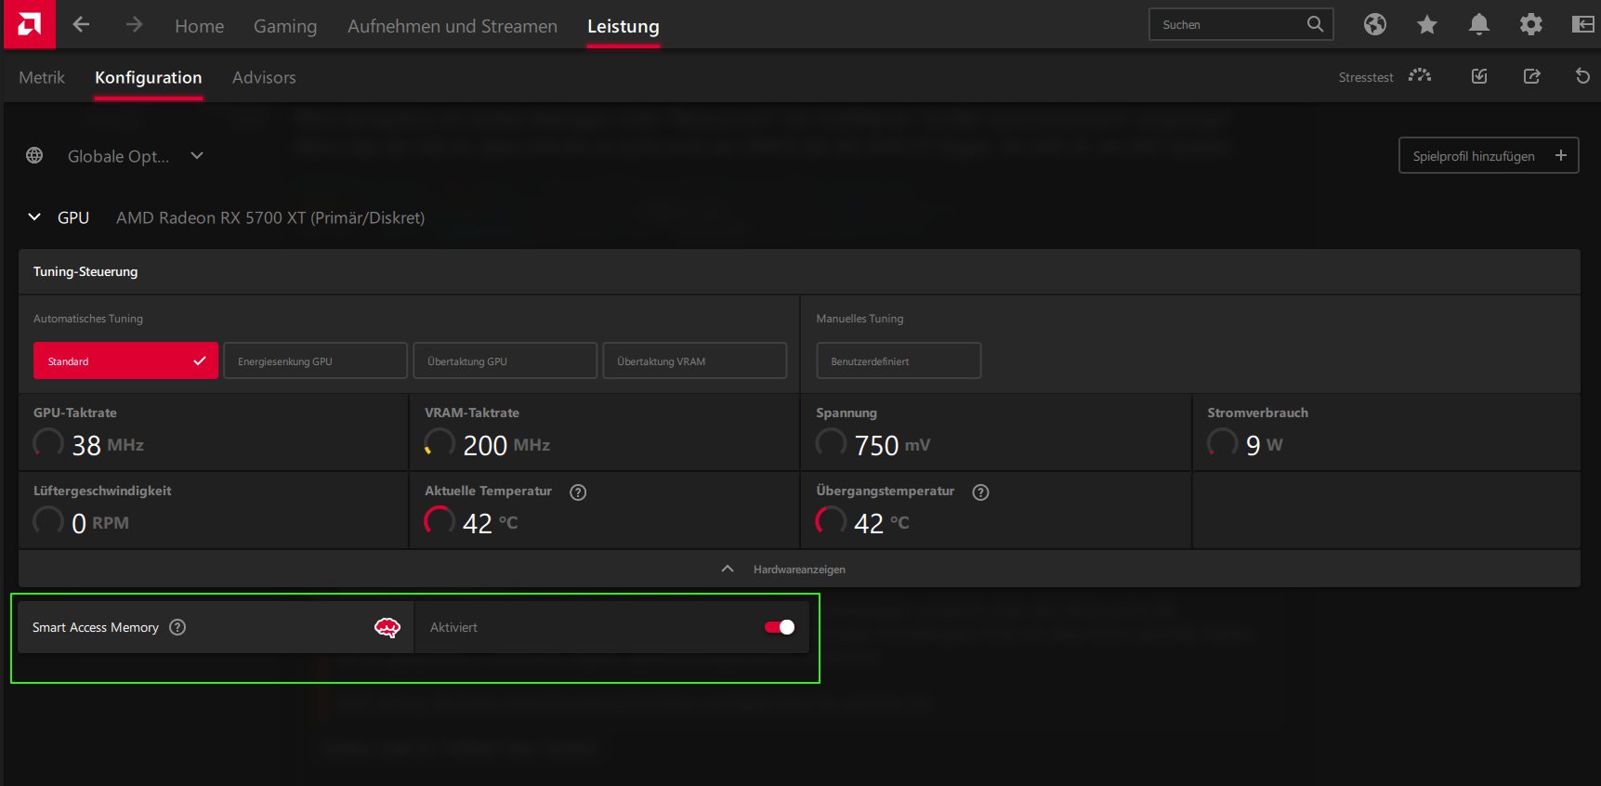Click help icon next to Smart Access Memory
This screenshot has height=786, width=1601.
click(177, 627)
